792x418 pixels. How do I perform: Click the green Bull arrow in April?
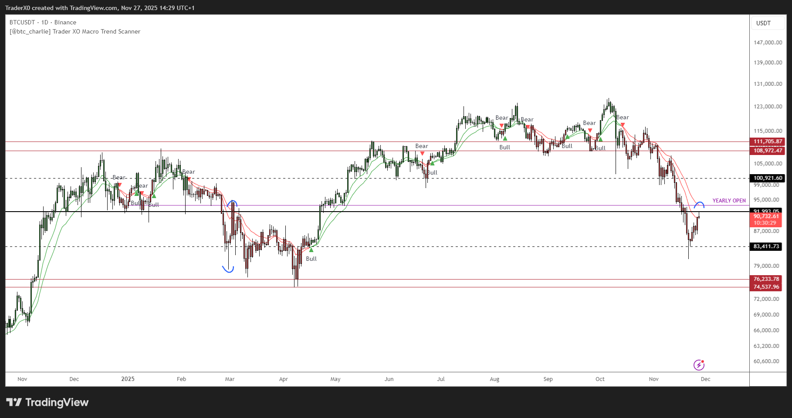point(311,250)
